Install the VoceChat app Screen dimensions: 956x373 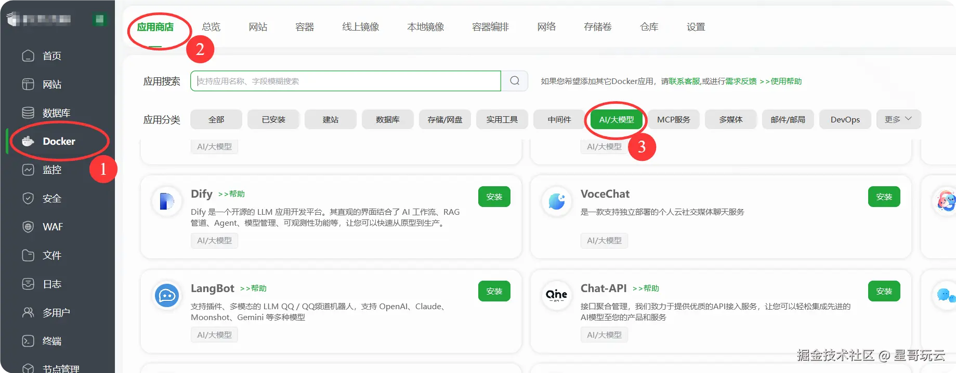click(x=884, y=197)
